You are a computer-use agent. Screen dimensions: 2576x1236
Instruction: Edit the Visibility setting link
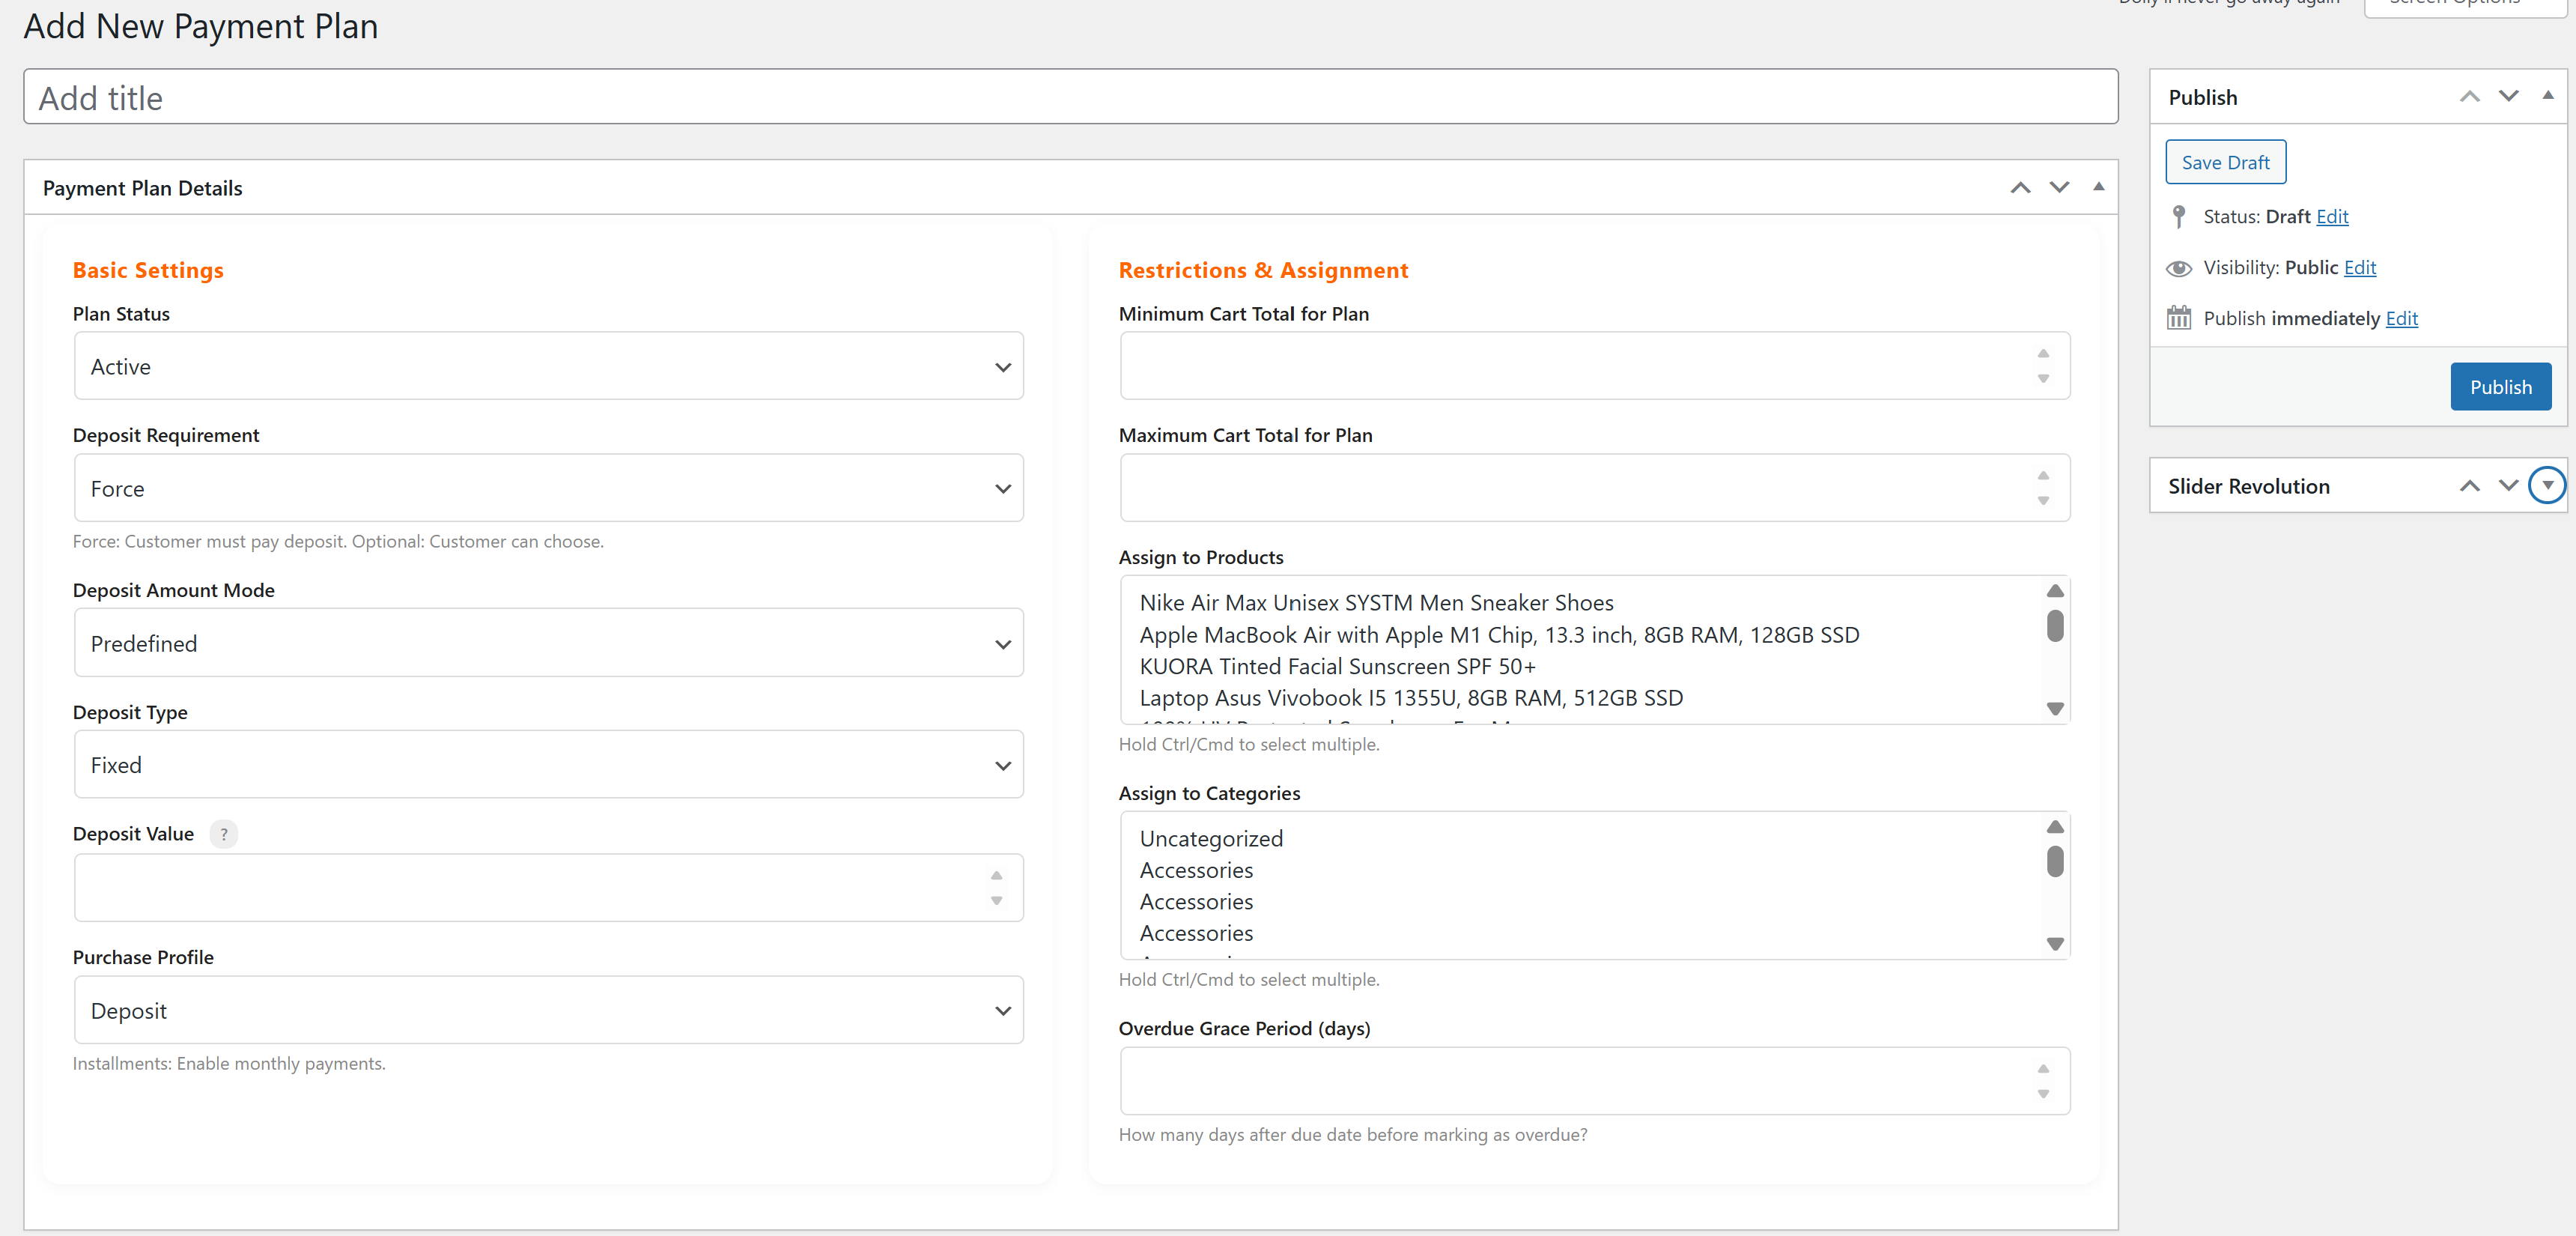(2359, 268)
